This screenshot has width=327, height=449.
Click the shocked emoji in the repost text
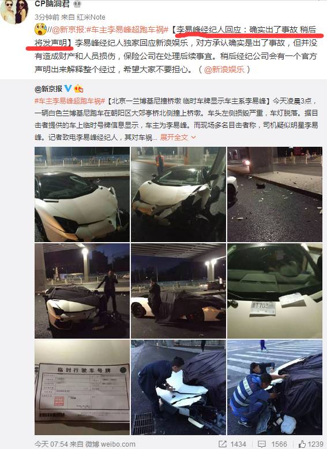click(40, 29)
